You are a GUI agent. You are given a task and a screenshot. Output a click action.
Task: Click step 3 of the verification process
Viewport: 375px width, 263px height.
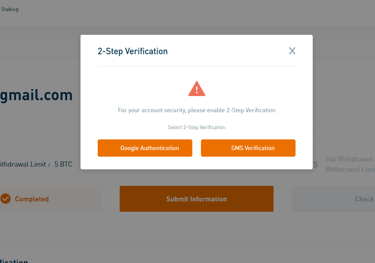click(x=316, y=164)
